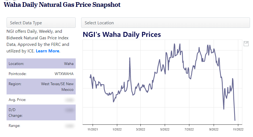Expand the Select Location dropdown
Image resolution: width=253 pixels, height=137 pixels.
165,23
